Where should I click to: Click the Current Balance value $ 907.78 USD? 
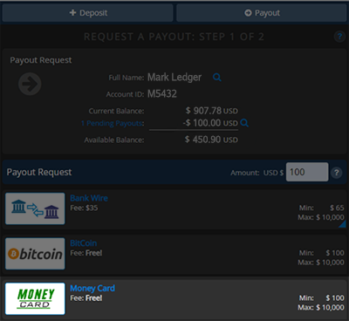pyautogui.click(x=212, y=111)
